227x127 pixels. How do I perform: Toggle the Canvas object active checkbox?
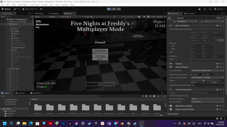point(175,18)
